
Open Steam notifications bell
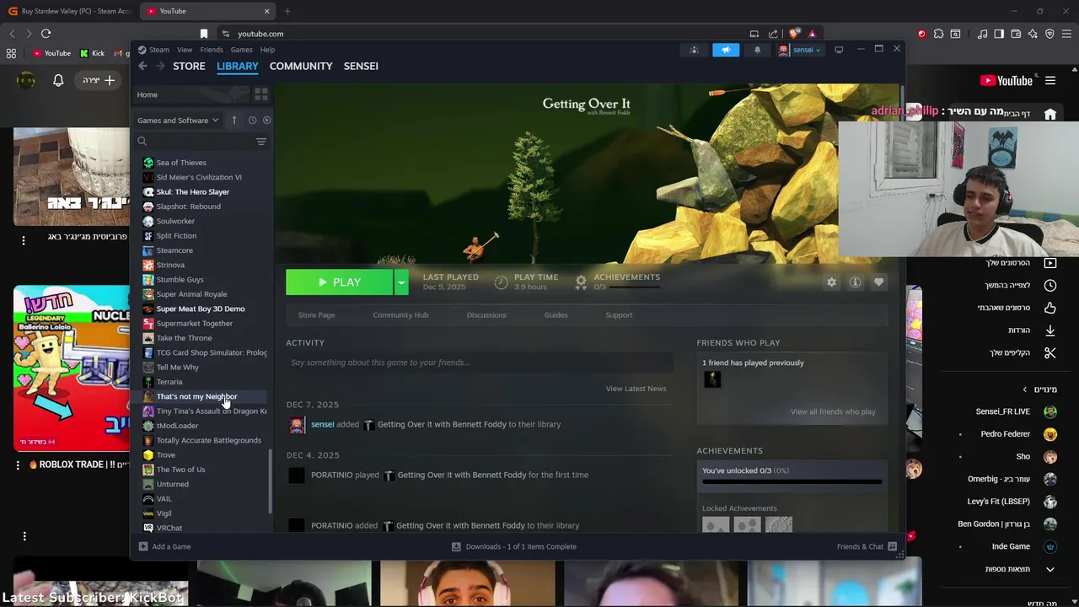click(757, 50)
